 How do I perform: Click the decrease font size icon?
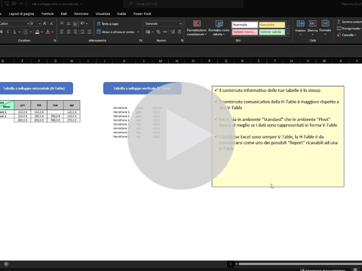click(x=51, y=23)
